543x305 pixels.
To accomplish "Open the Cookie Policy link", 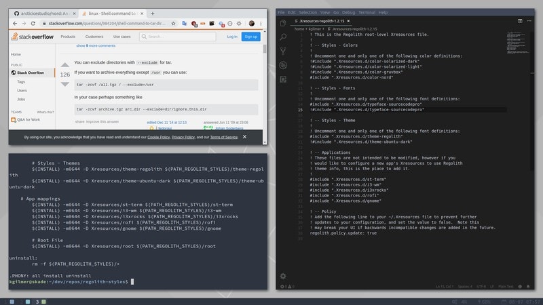I will click(159, 138).
